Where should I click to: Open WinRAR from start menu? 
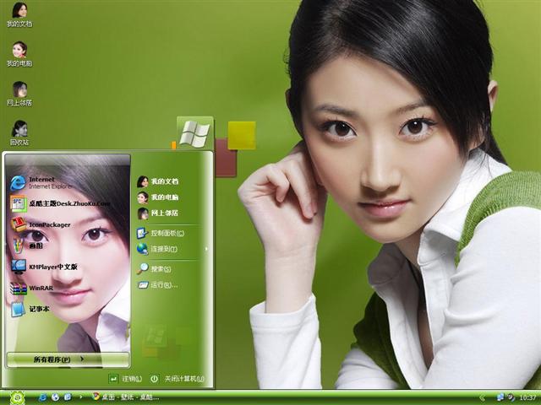tap(32, 288)
